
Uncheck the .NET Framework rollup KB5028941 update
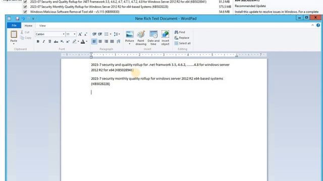(x=25, y=2)
